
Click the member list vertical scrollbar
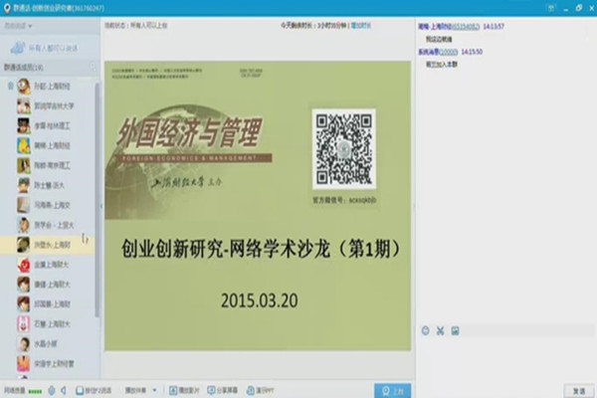point(98,200)
